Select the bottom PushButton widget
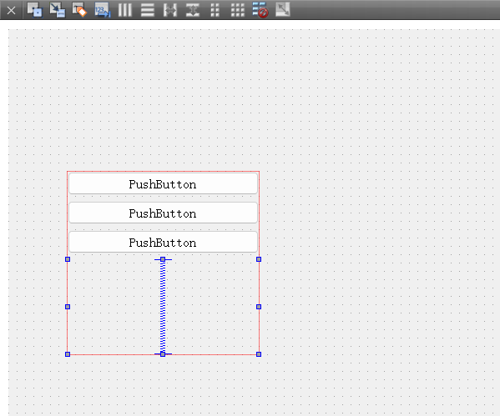 pos(163,243)
